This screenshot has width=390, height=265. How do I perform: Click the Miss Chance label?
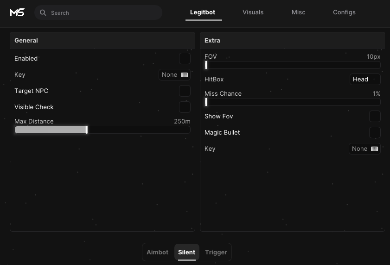tap(223, 94)
